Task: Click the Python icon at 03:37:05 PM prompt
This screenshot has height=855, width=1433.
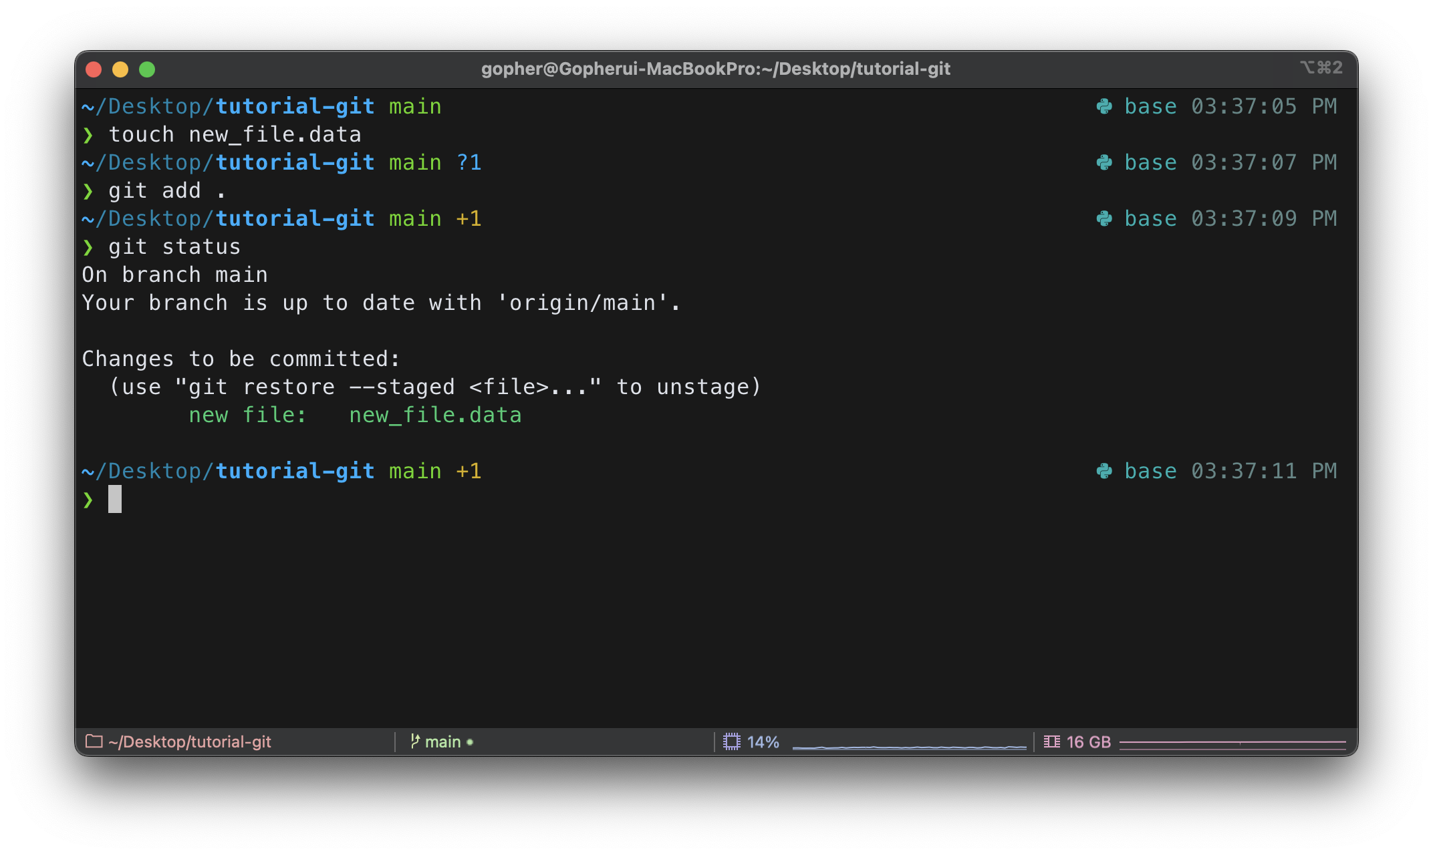Action: 1104,106
